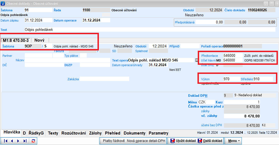
Task: Go to the previous record
Action: coord(12,141)
